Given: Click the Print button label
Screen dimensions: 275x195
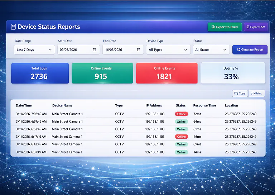Looking at the screenshot, I should 258,93.
